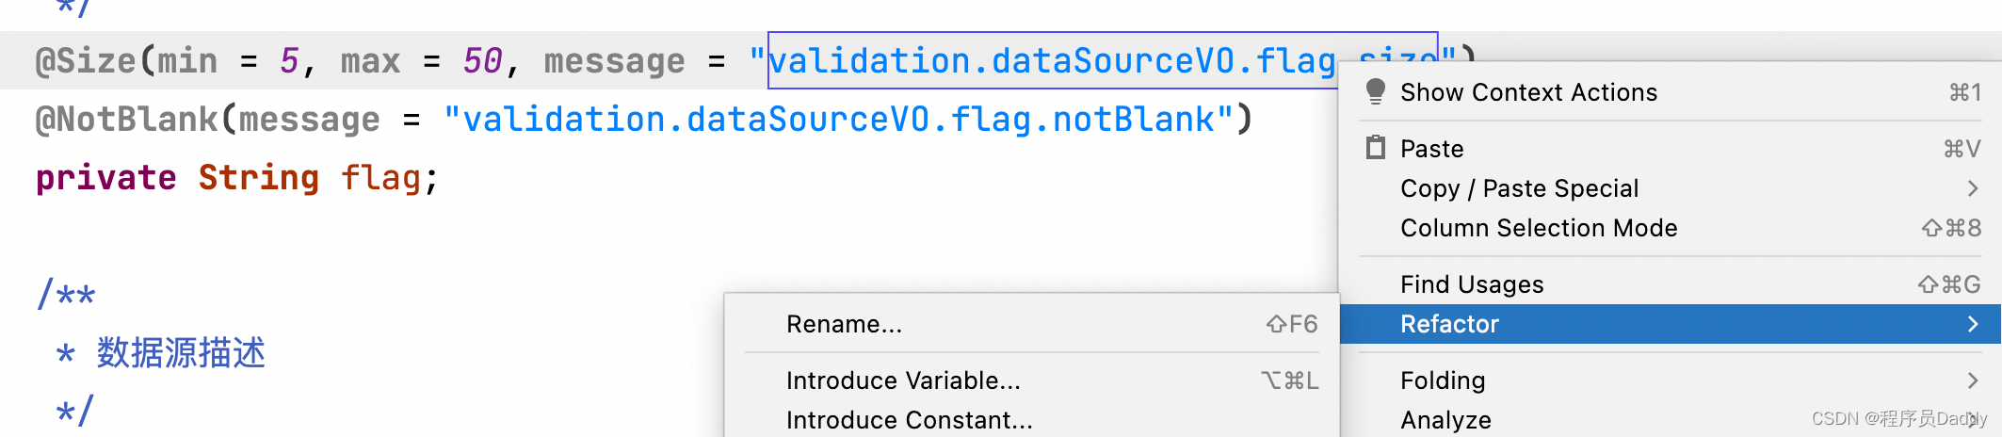Select Introduce Constant... option
Viewport: 2002px width, 437px height.
coord(1031,420)
